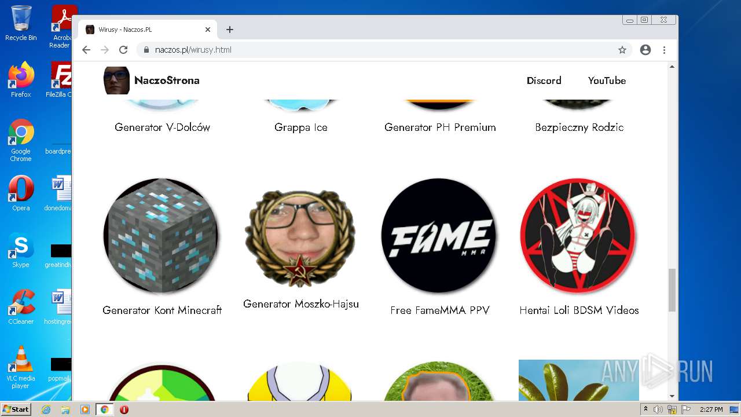Click the green wheel circle image in the bottom row
Viewport: 741px width, 417px height.
point(161,382)
